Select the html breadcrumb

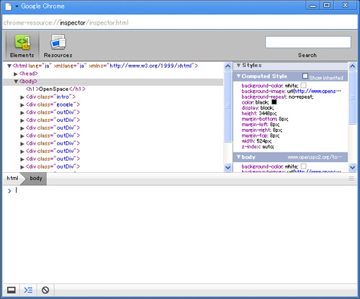pyautogui.click(x=12, y=178)
